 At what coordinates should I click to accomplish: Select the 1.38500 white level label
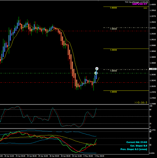pos(113,71)
